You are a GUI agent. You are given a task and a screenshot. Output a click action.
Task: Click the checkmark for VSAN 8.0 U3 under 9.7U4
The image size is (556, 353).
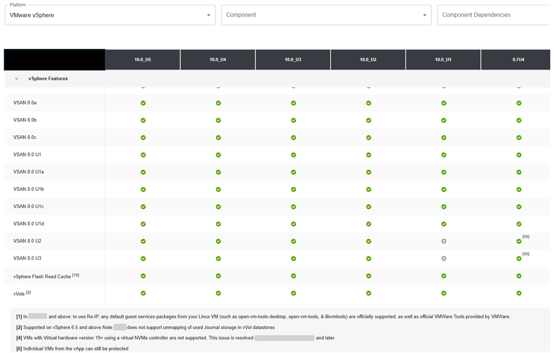519,259
